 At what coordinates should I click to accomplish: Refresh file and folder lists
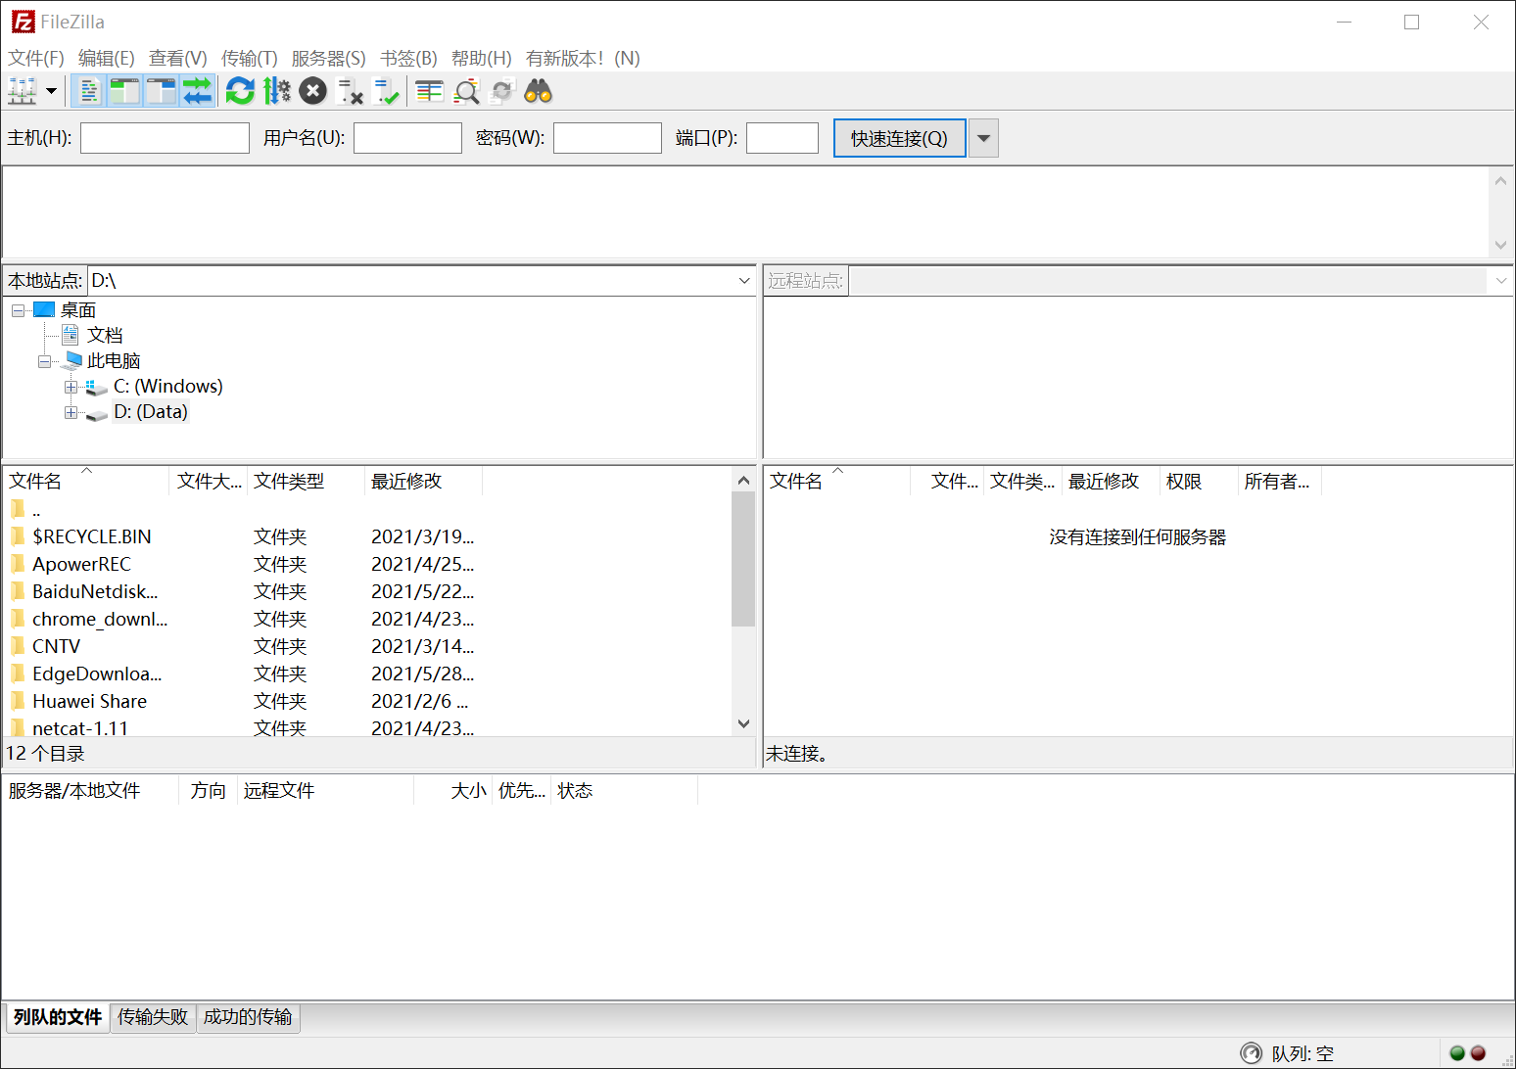(x=240, y=91)
